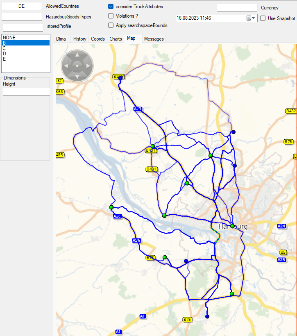Click the A23 highway shield on map

tap(138, 109)
